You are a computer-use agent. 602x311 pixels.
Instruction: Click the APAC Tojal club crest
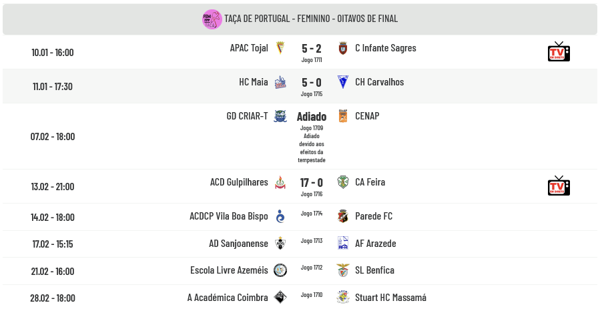click(280, 48)
